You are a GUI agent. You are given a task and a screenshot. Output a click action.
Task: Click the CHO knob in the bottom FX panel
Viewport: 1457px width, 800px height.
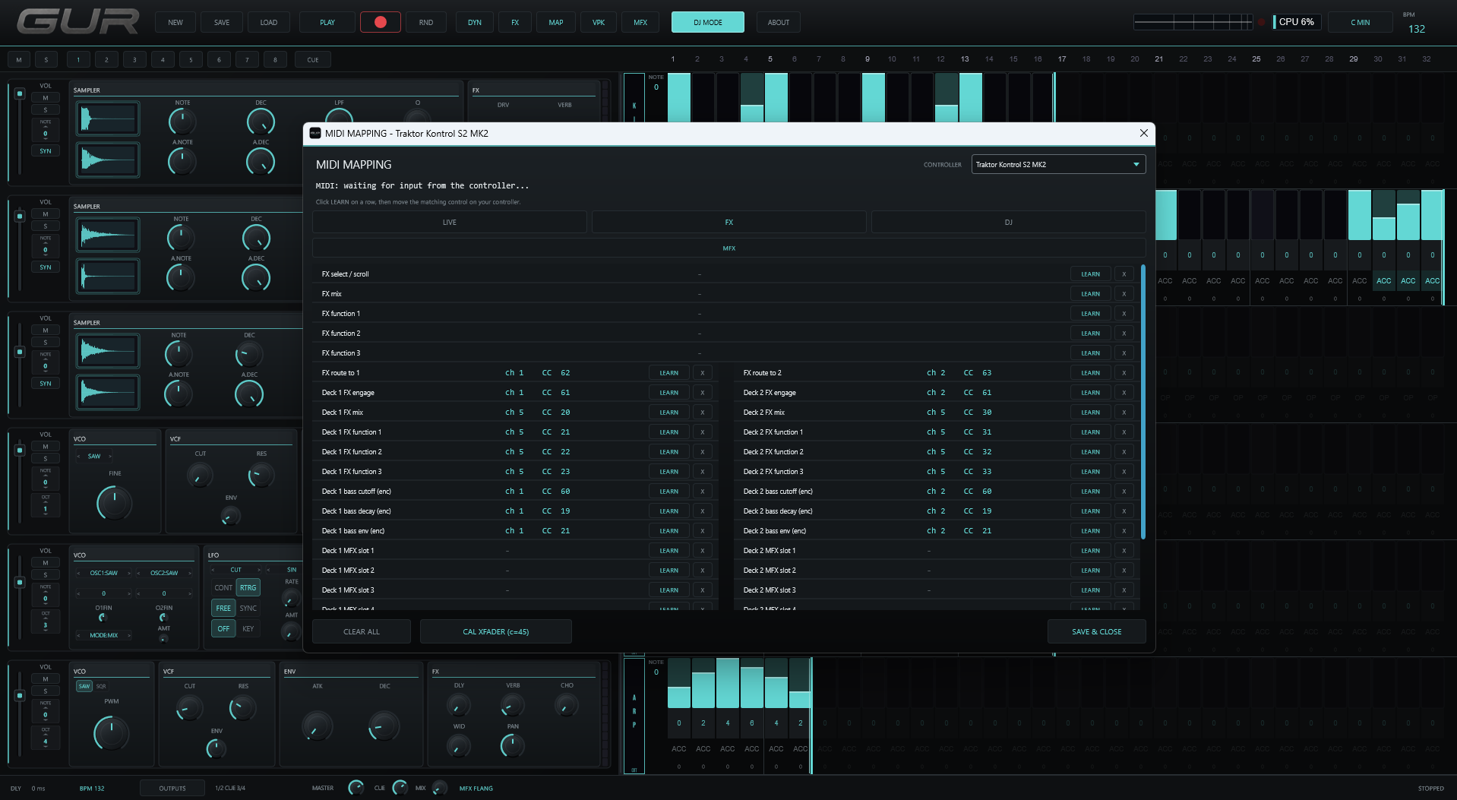click(567, 707)
